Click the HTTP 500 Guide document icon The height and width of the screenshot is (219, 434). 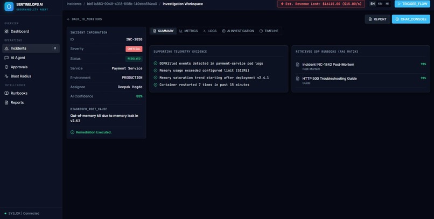(298, 79)
